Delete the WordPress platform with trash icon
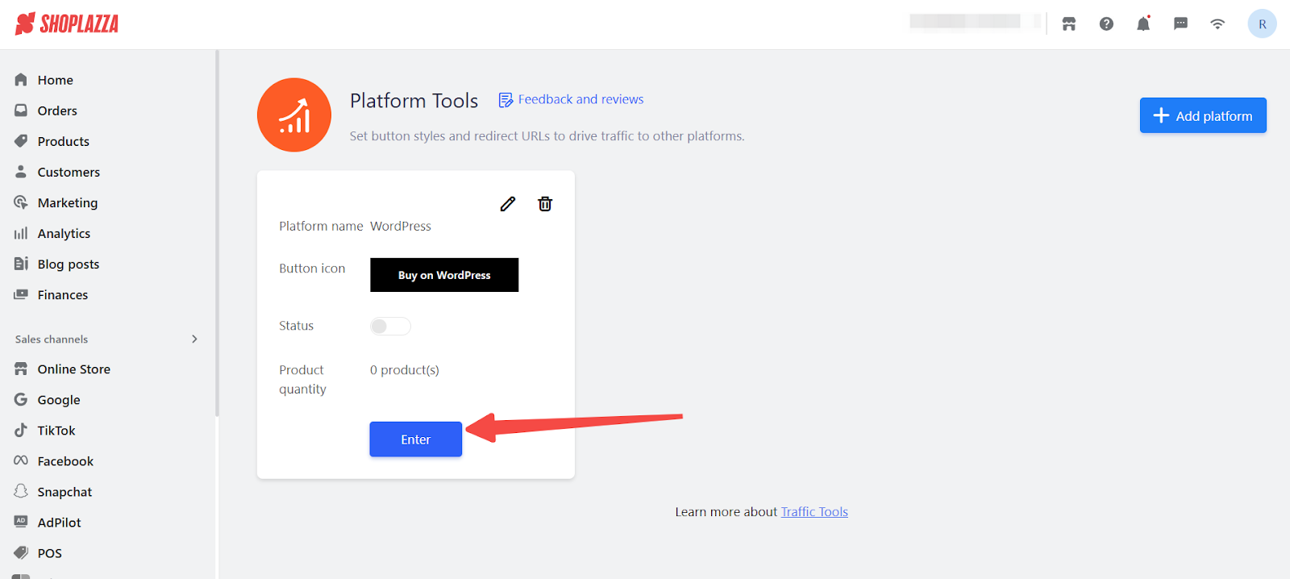The width and height of the screenshot is (1290, 579). coord(545,204)
